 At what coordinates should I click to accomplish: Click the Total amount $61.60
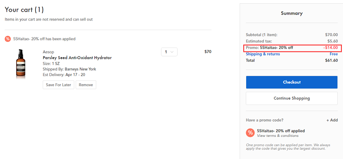[331, 60]
